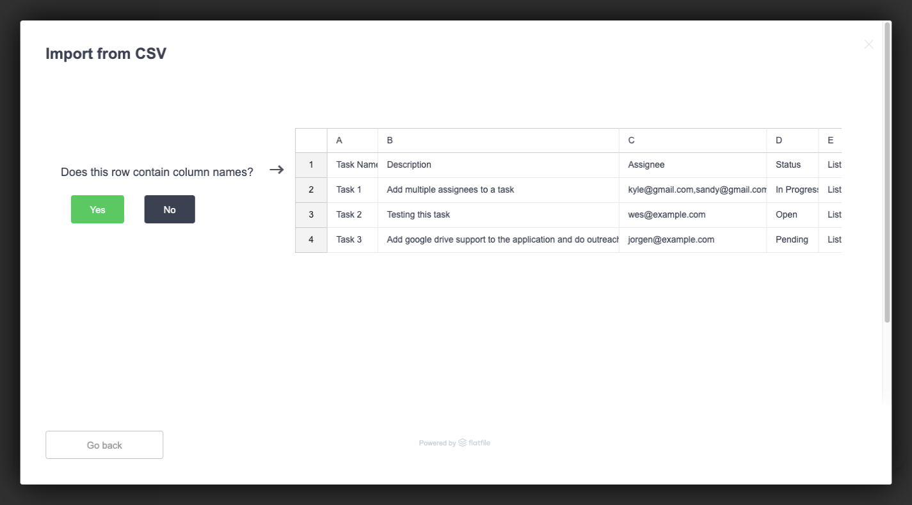The image size is (912, 505).
Task: Click the In Progress status cell
Action: [x=793, y=190]
